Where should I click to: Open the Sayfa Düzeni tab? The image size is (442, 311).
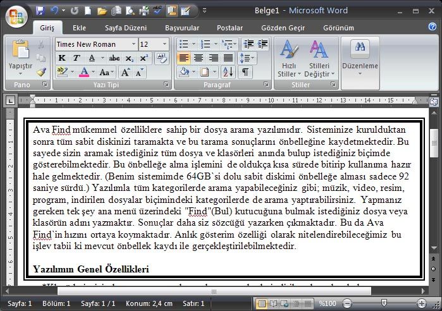(126, 28)
